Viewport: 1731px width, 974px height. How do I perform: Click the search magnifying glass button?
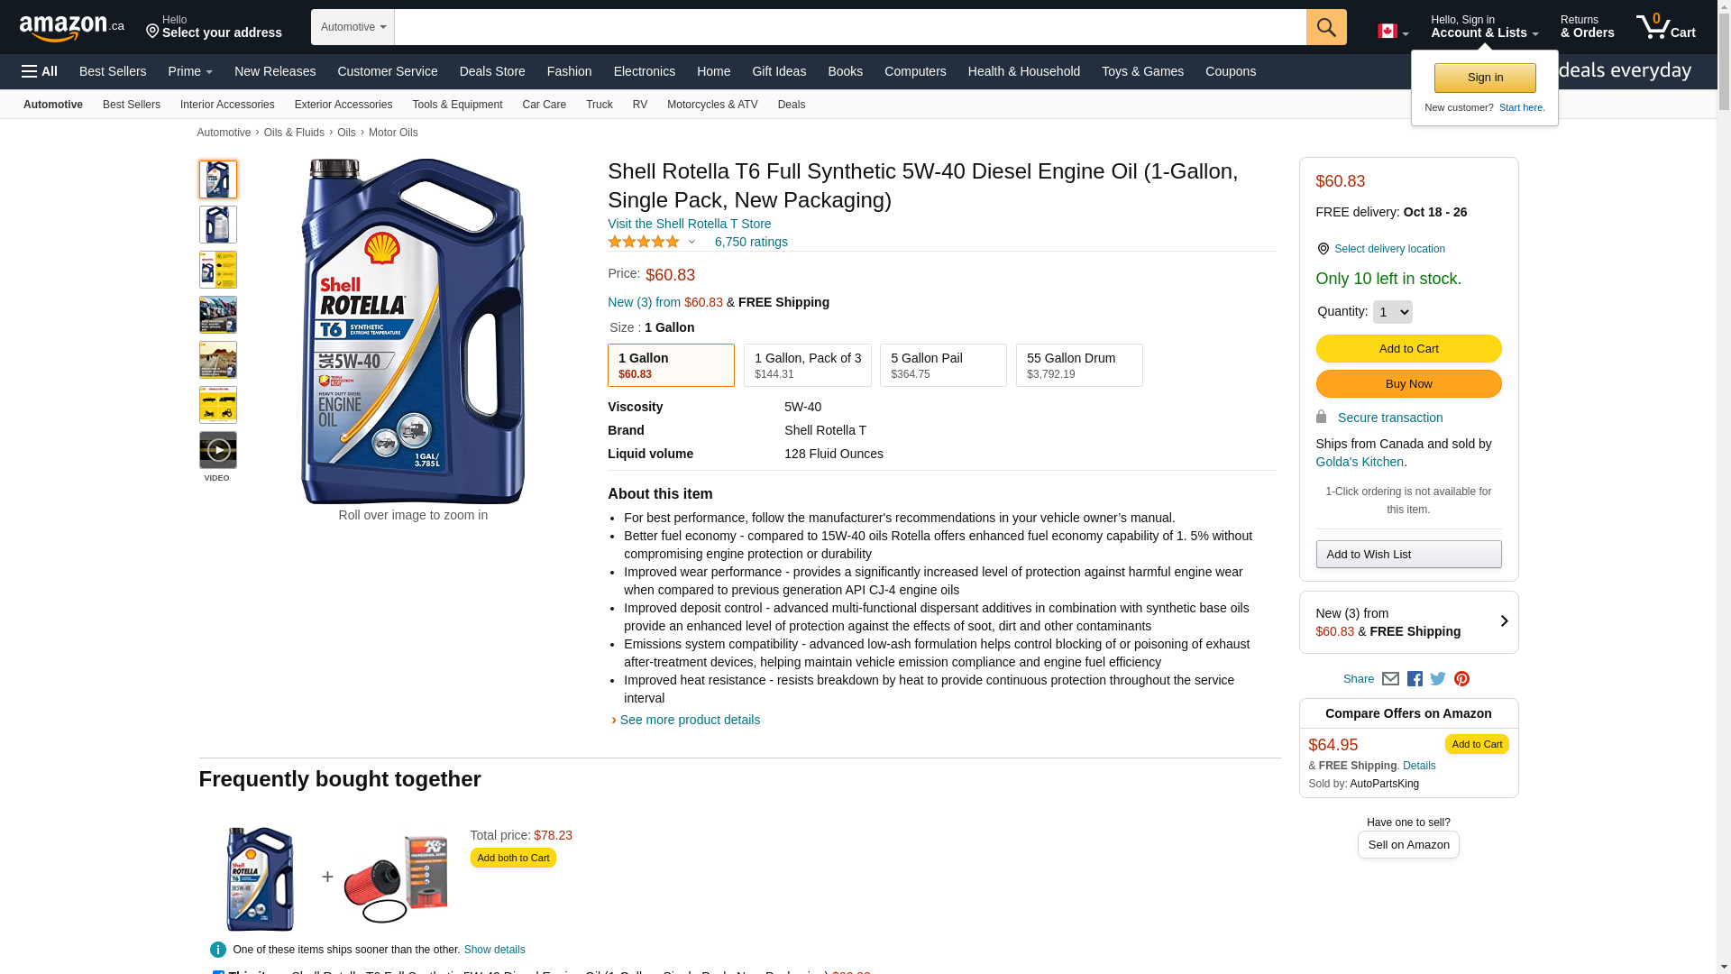pos(1325,27)
